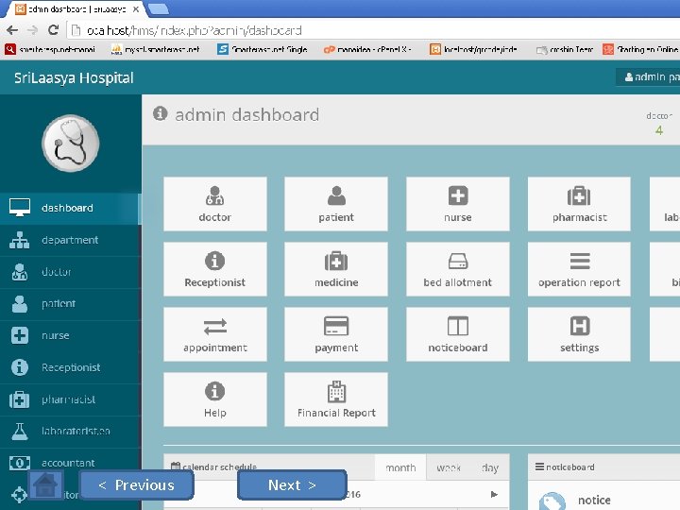Click the browser back arrow
The width and height of the screenshot is (680, 510).
12,30
